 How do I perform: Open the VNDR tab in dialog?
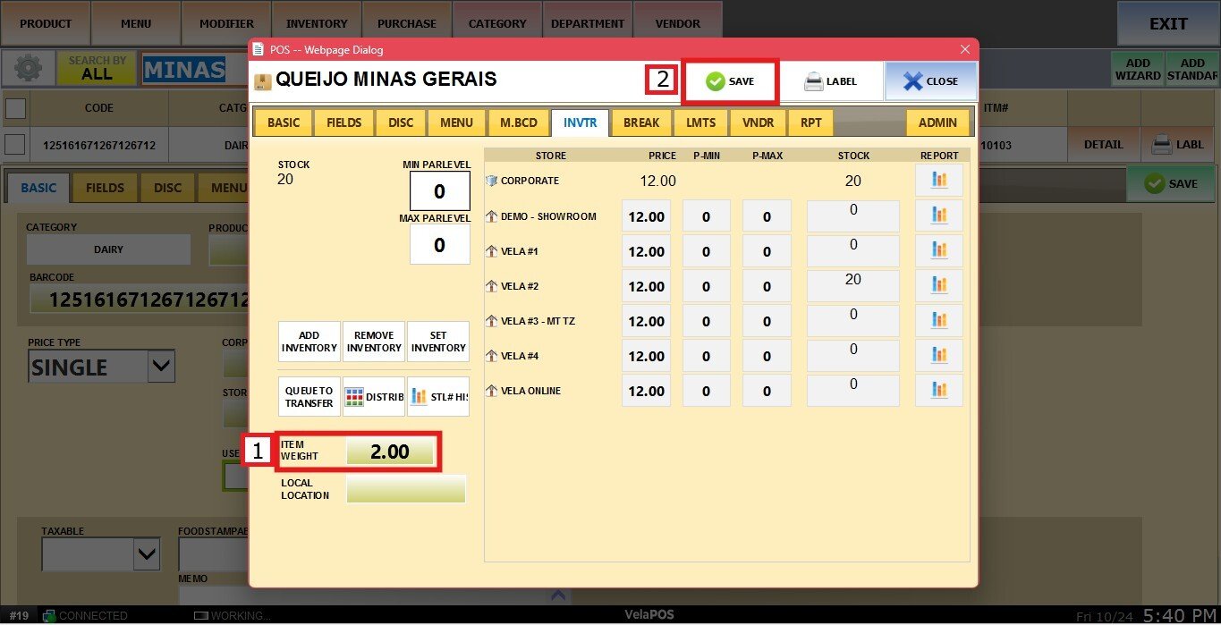point(758,122)
